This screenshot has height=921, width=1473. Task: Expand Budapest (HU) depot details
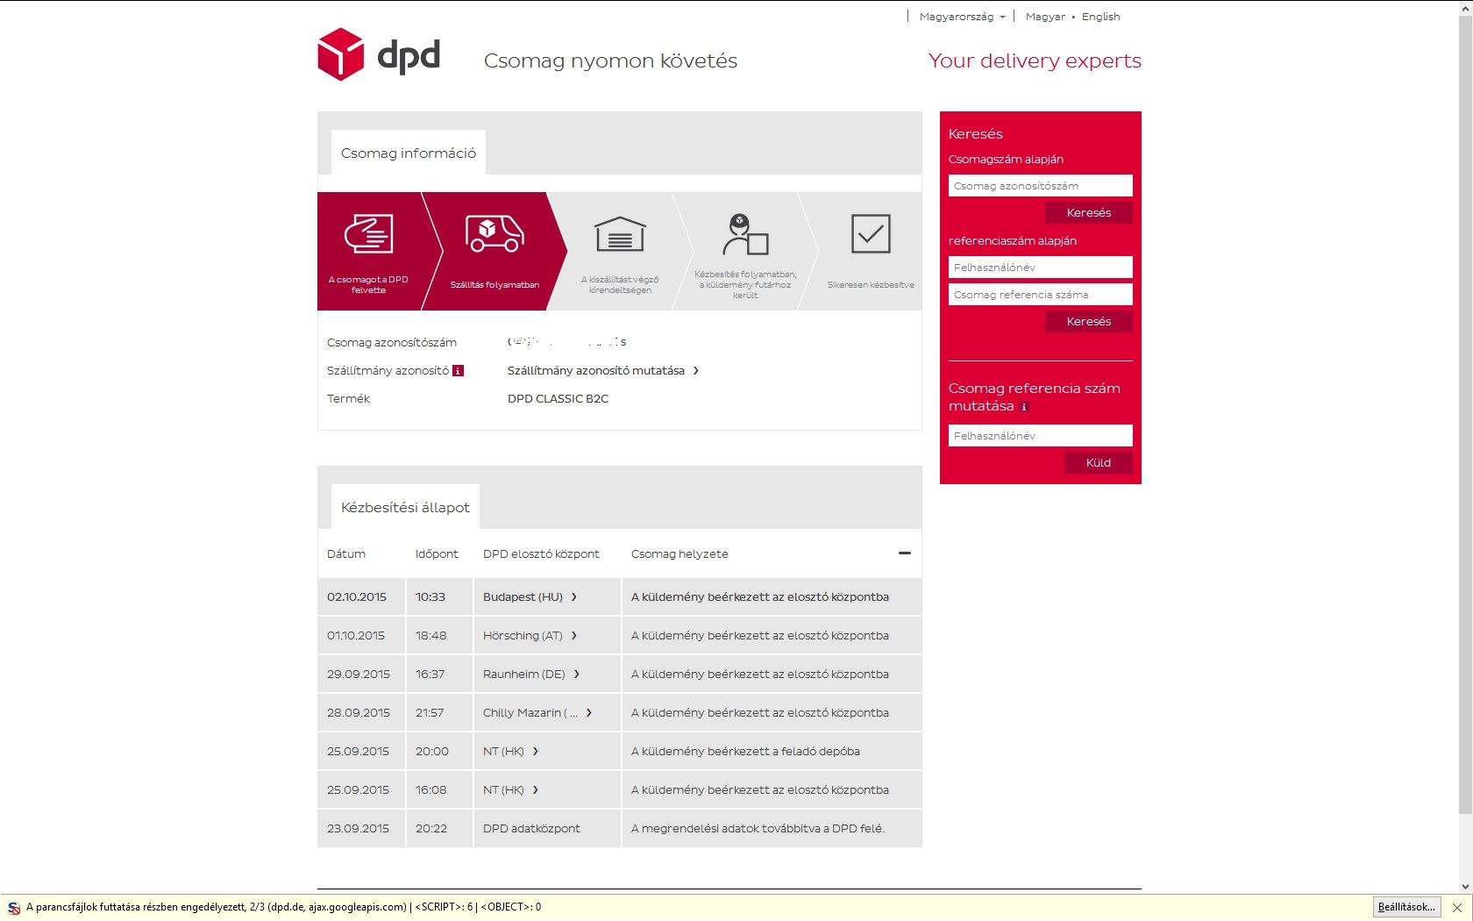(574, 597)
